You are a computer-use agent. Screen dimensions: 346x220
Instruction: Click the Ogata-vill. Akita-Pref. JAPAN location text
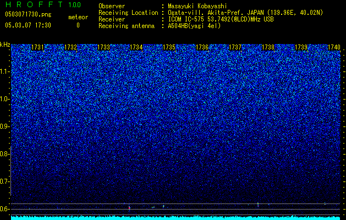coord(245,13)
